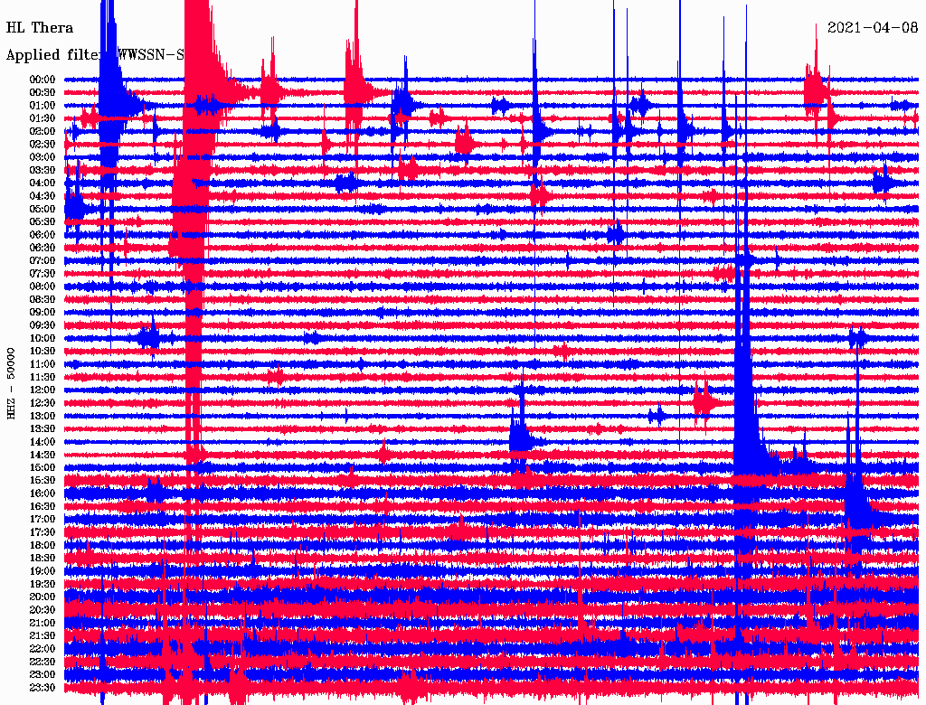The height and width of the screenshot is (705, 926).
Task: Click the '17:00' time label
Action: (43, 519)
